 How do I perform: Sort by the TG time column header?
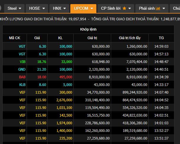pos(161,38)
